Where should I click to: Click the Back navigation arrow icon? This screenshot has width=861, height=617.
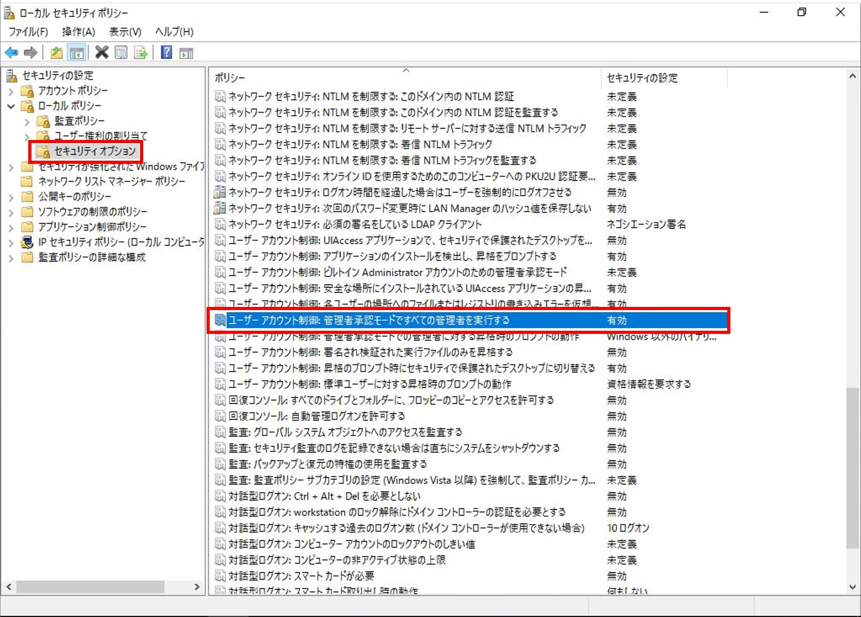click(x=10, y=52)
